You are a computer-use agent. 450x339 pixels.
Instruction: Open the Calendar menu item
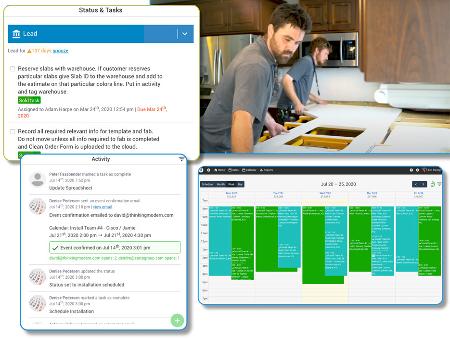249,170
